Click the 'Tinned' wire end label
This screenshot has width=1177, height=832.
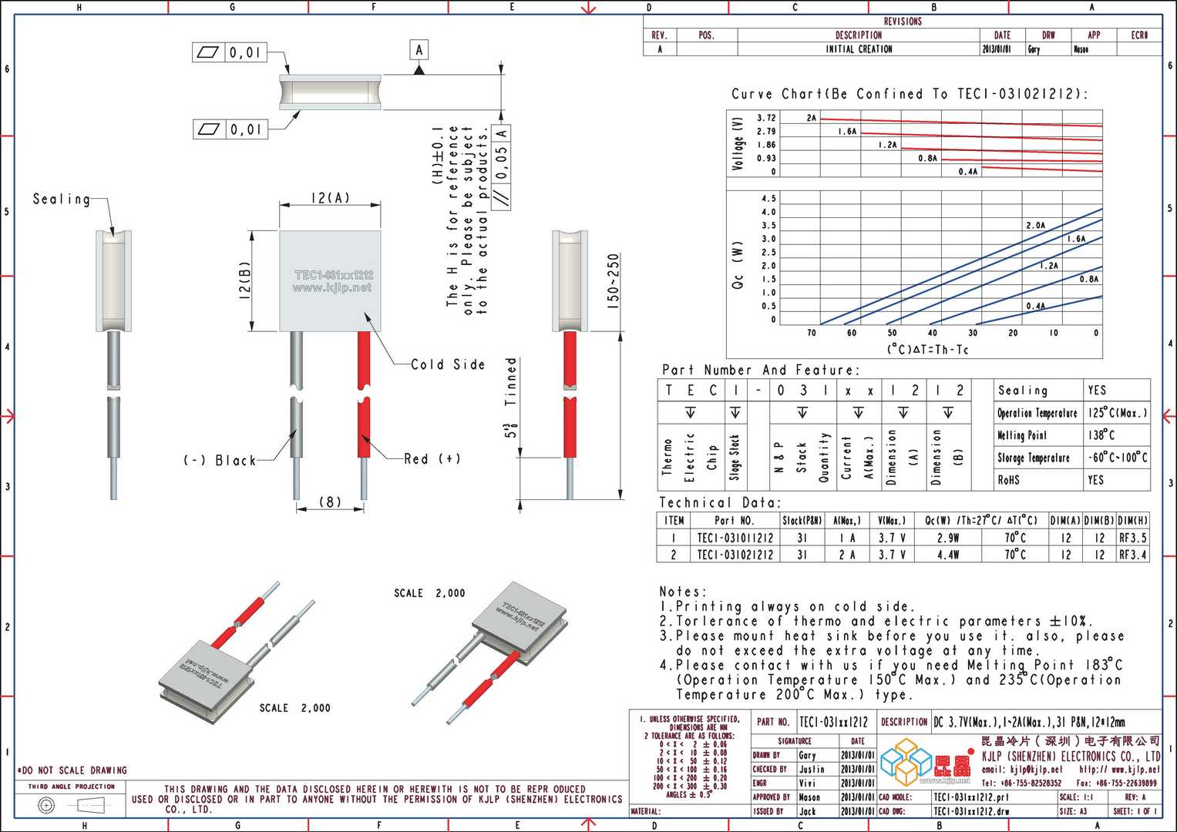510,381
